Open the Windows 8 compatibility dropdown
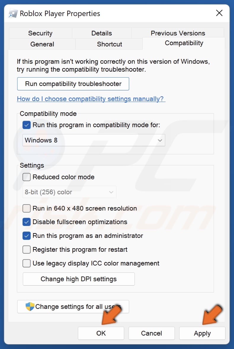The image size is (234, 349). (94, 140)
